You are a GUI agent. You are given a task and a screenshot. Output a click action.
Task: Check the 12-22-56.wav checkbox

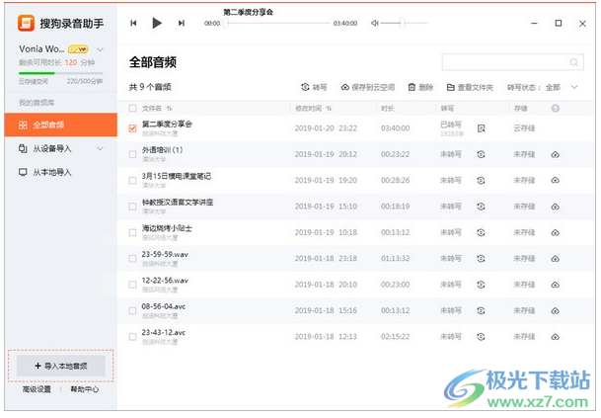(x=132, y=285)
